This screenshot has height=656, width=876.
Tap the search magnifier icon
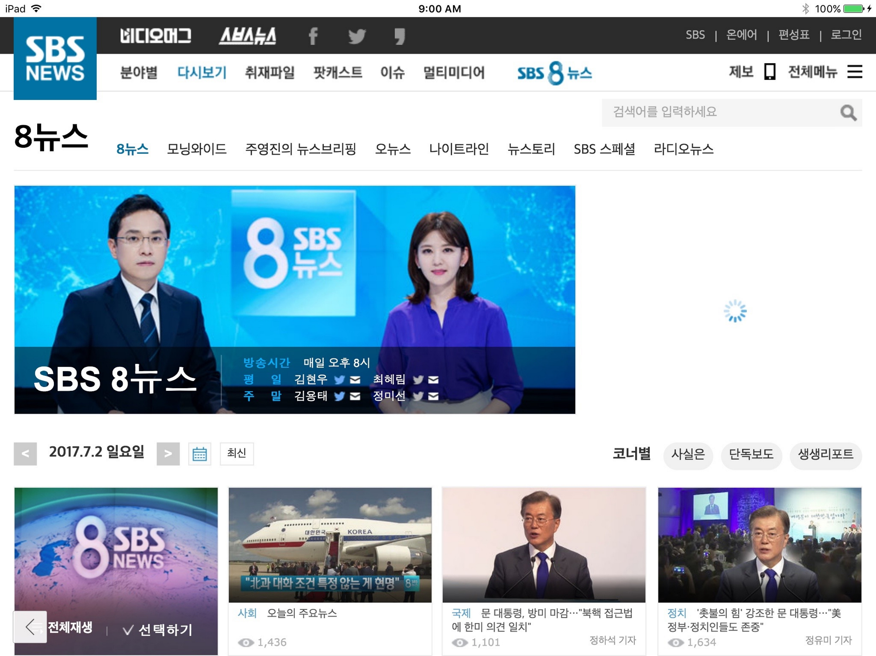tap(848, 113)
